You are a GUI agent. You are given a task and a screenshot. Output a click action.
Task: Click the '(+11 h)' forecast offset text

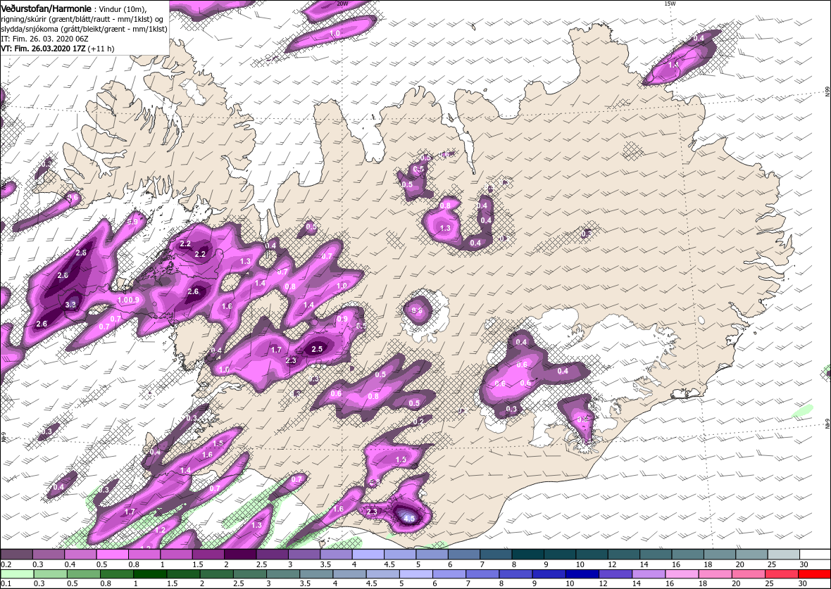101,49
